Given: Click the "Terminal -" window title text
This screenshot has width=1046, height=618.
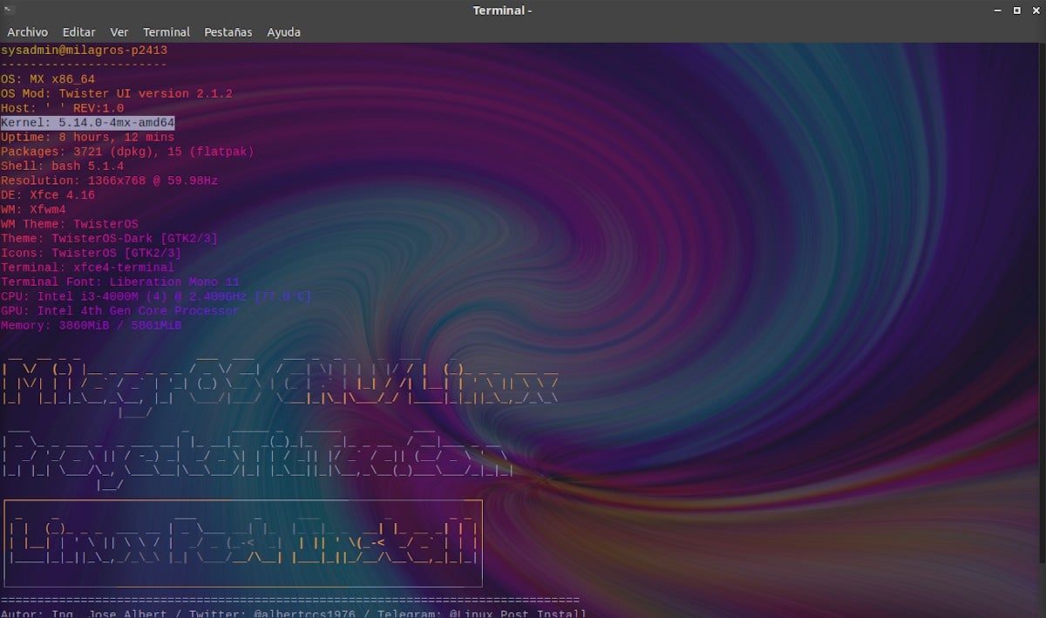Looking at the screenshot, I should point(502,10).
